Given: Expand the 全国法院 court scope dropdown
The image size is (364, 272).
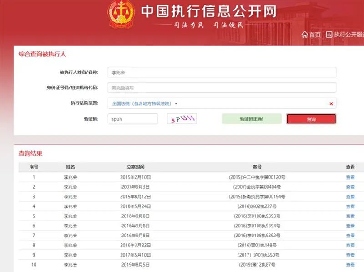Looking at the screenshot, I should click(x=144, y=103).
